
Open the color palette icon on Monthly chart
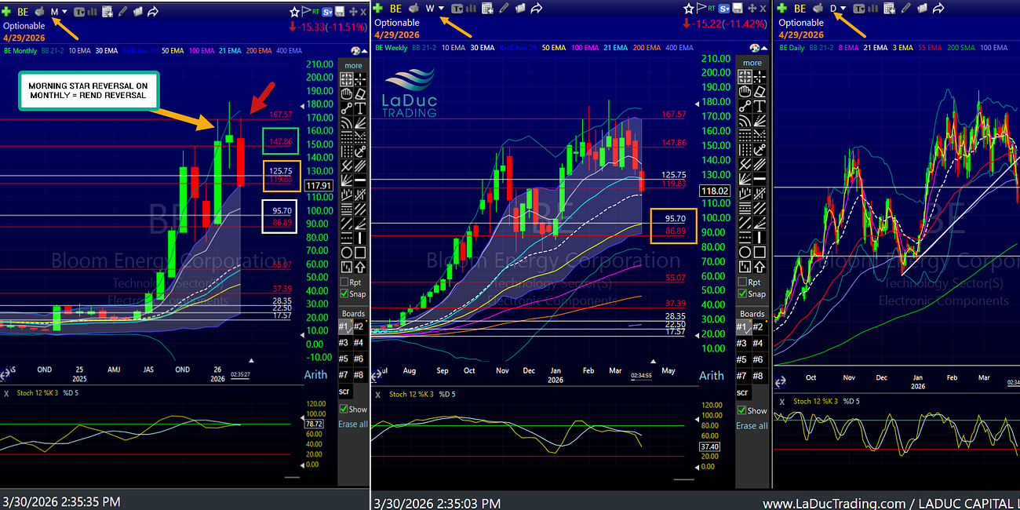[x=355, y=51]
